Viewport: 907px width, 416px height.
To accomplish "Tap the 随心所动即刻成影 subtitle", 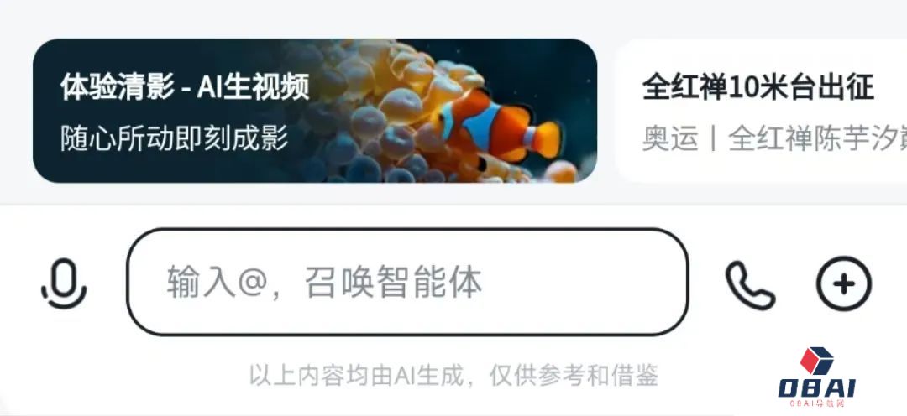I will [174, 139].
